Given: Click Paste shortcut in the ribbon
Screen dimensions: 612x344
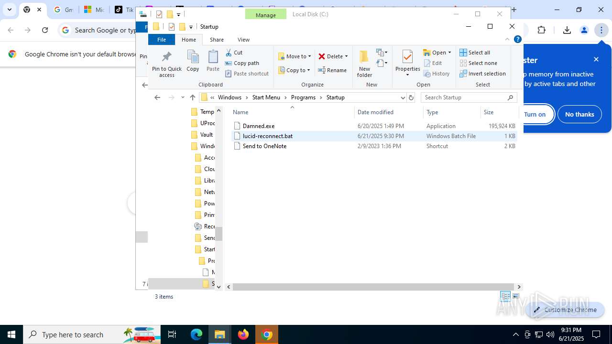Looking at the screenshot, I should 247,74.
